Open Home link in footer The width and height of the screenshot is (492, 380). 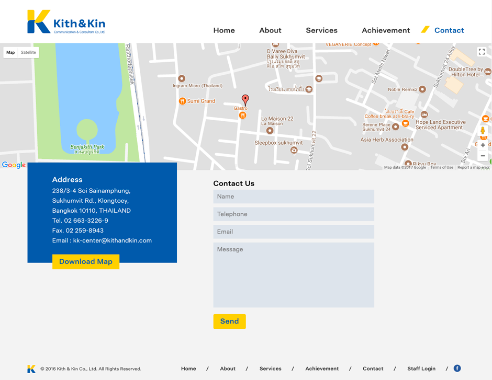pyautogui.click(x=188, y=369)
